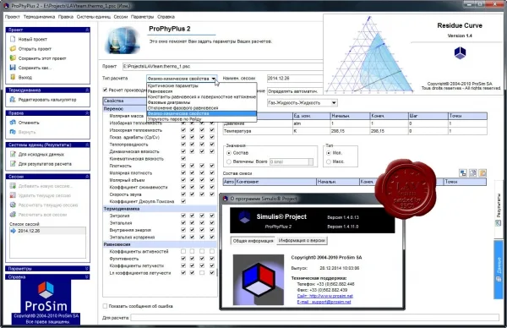Click the blue arrow icon beside session 2014.12.26
This screenshot has height=328, width=507.
point(14,231)
